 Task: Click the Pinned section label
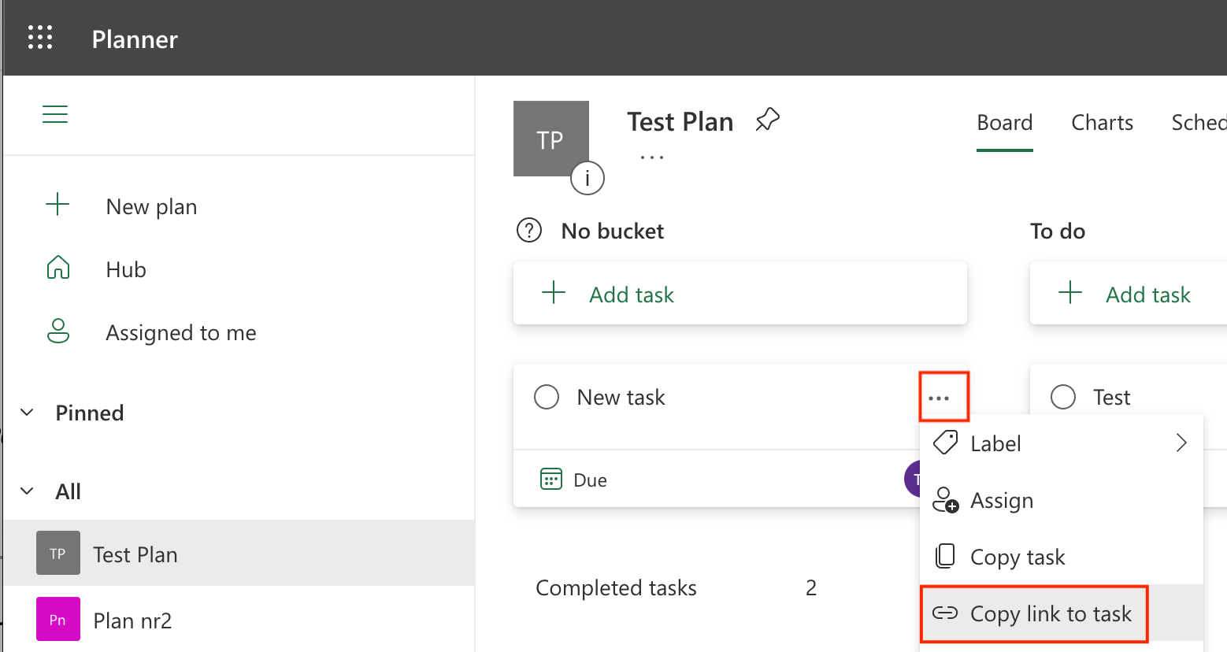[x=90, y=413]
